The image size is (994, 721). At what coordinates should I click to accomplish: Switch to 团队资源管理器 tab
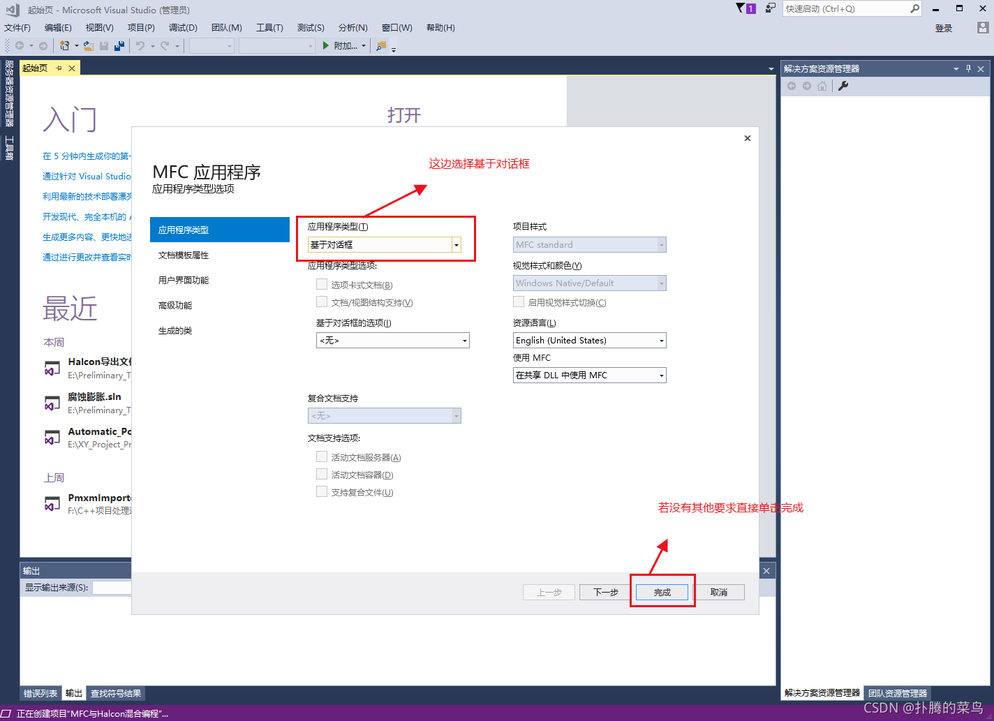[x=898, y=693]
